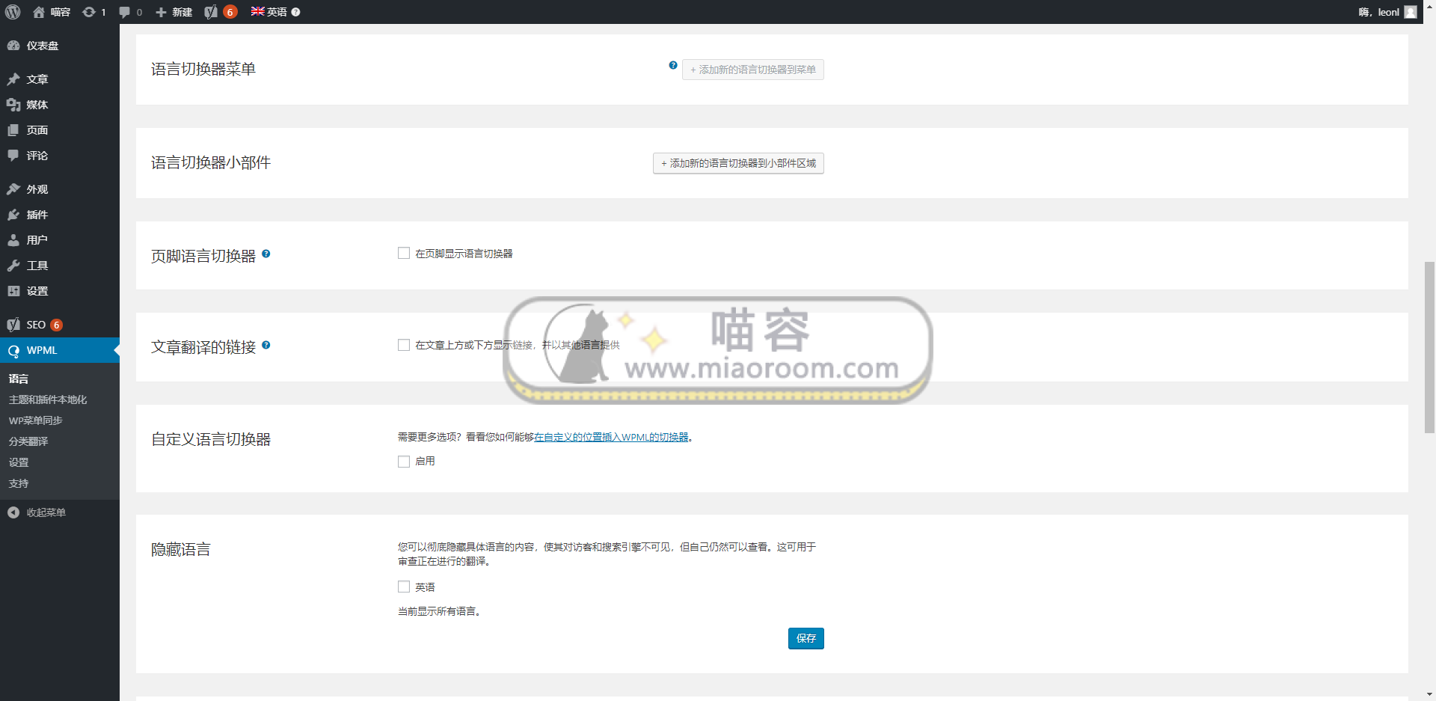Click the 页面 pages icon
The image size is (1436, 701).
[13, 130]
